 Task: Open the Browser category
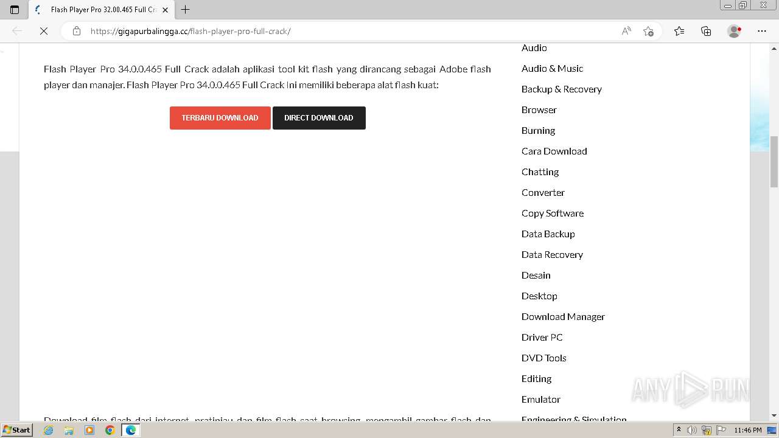(x=539, y=110)
